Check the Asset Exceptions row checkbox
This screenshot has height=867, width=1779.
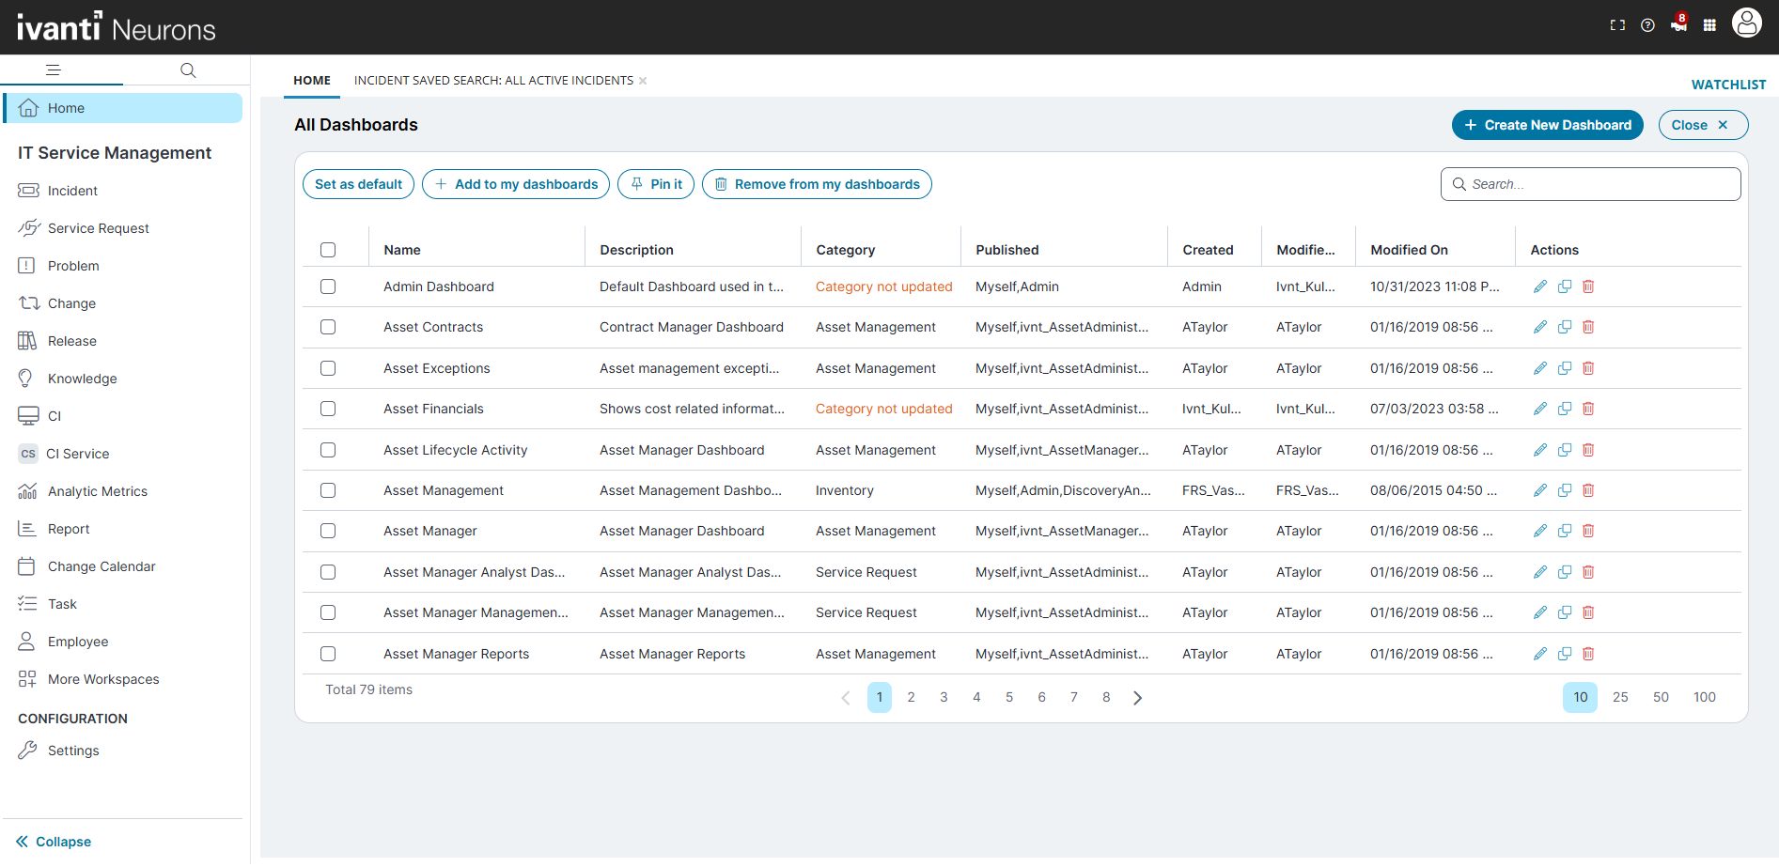(x=328, y=368)
